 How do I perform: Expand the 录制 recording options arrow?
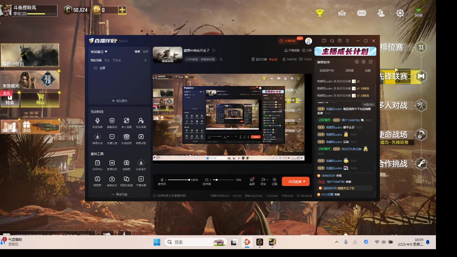point(267,180)
